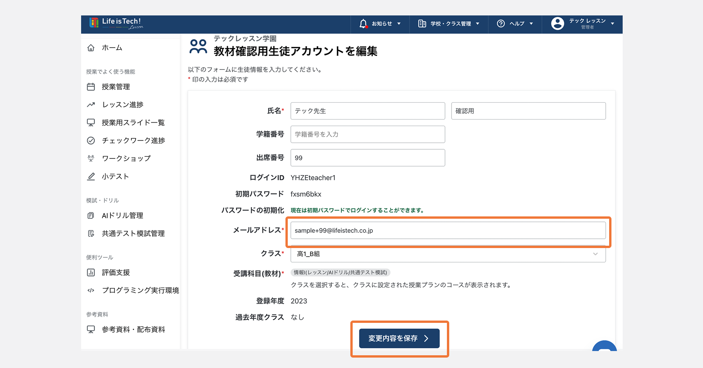Click the registration year 2023
703x368 pixels.
(x=299, y=301)
